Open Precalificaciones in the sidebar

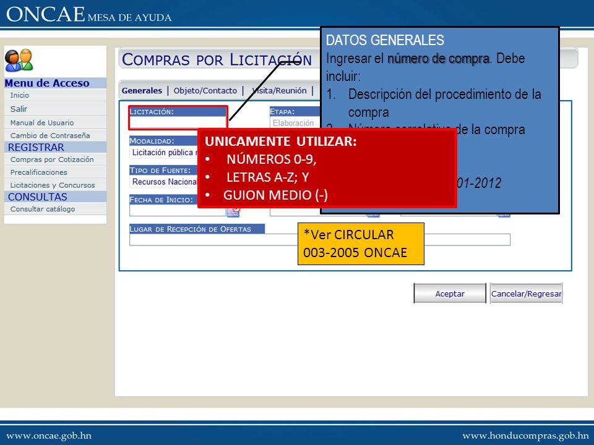[38, 172]
